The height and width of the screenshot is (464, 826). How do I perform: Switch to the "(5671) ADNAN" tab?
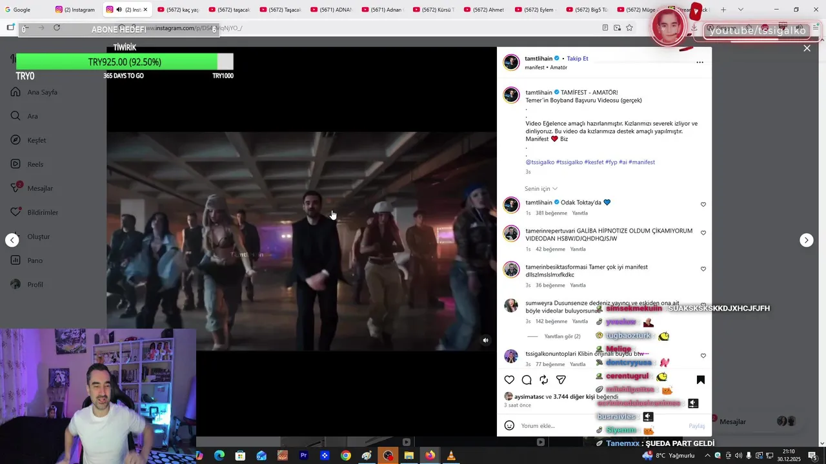(x=331, y=10)
